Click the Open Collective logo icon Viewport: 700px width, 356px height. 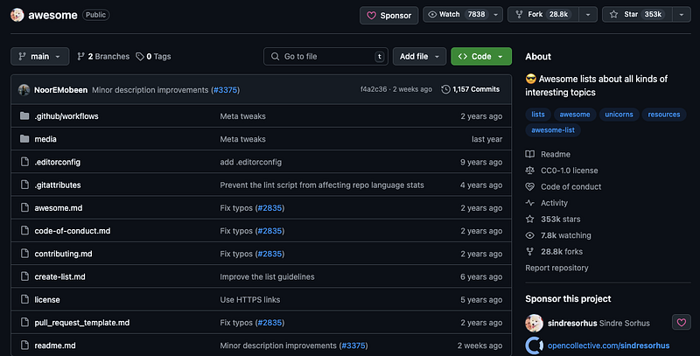point(534,346)
